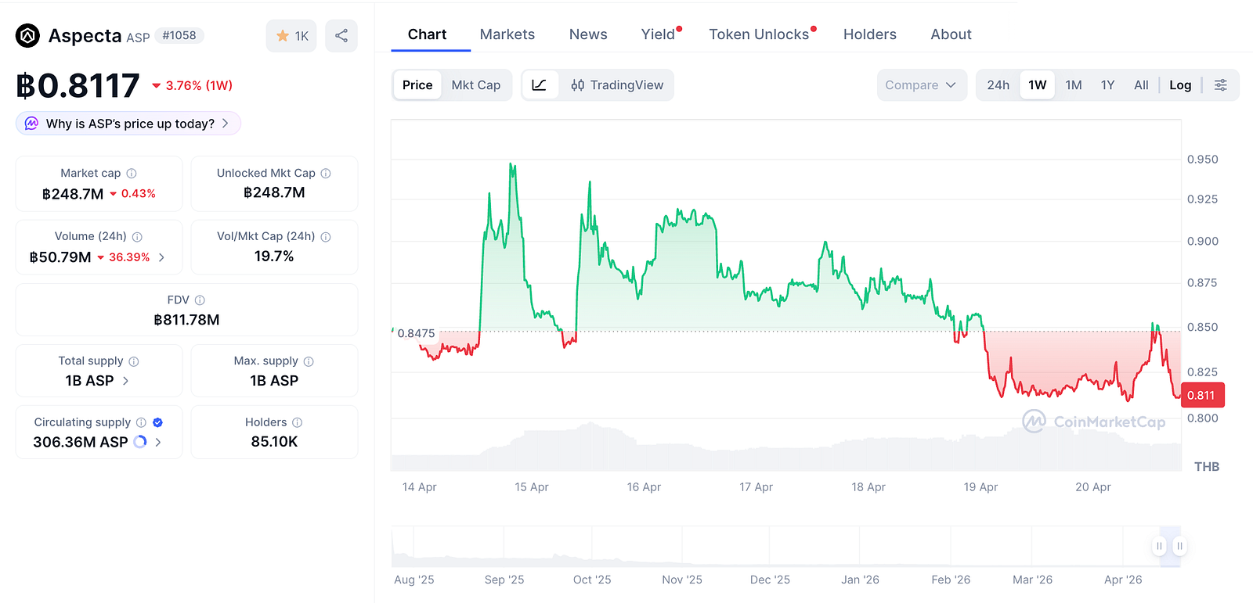Click the AI icon beside ASP price question
Screen dimensions: 1253x603
[31, 124]
